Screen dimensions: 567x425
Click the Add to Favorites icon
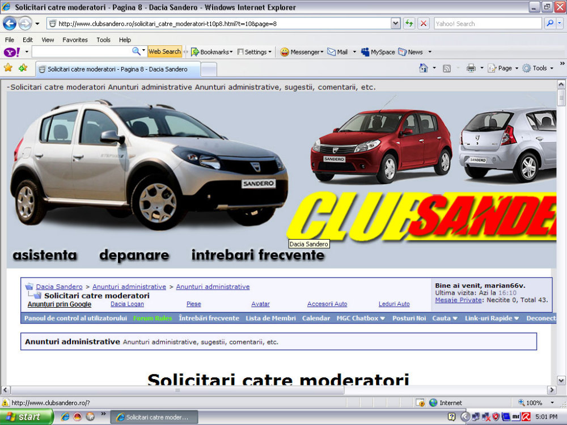click(x=23, y=68)
